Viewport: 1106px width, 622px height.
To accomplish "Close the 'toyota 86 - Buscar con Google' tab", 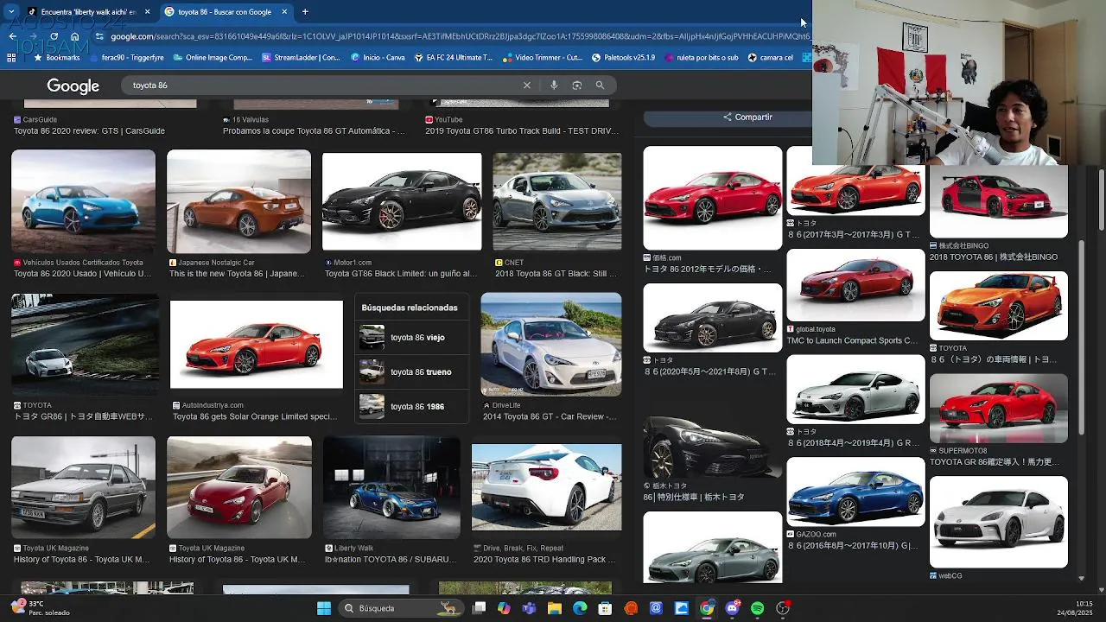I will (283, 12).
